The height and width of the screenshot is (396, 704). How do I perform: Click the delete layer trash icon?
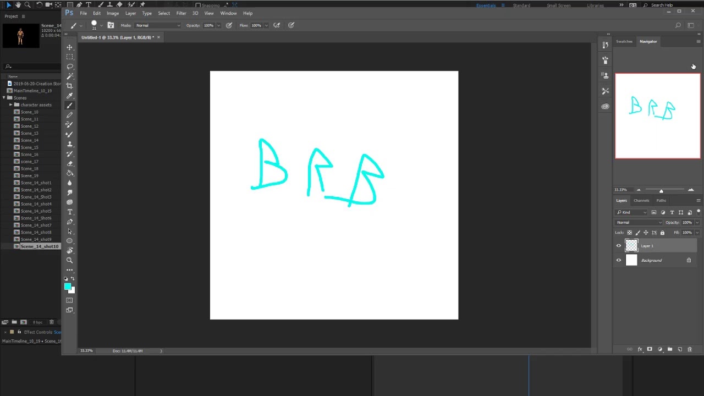pos(690,349)
